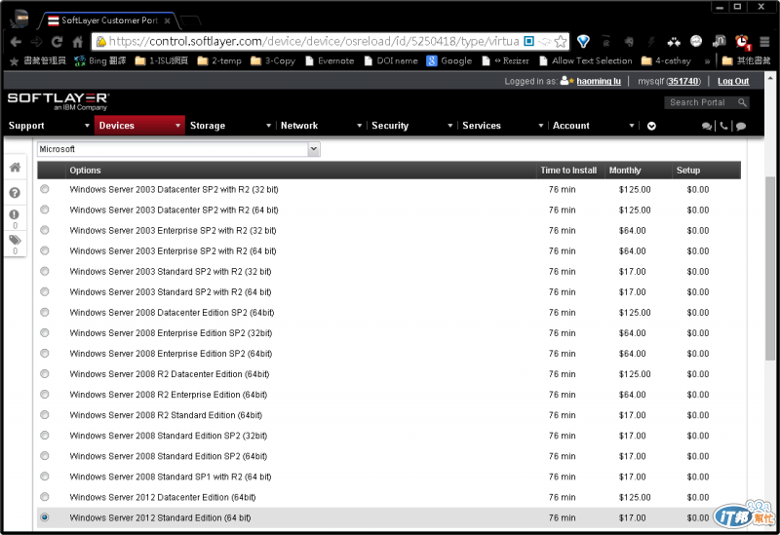This screenshot has height=535, width=780.
Task: Click the blue diamond extension icon
Action: coord(583,41)
